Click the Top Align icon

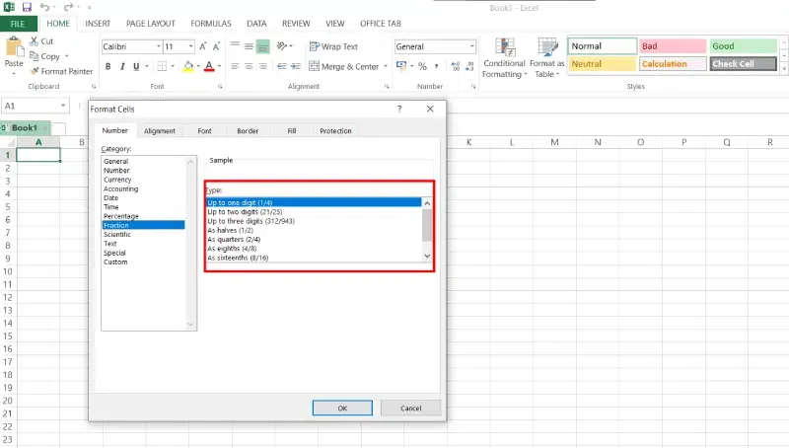[235, 46]
